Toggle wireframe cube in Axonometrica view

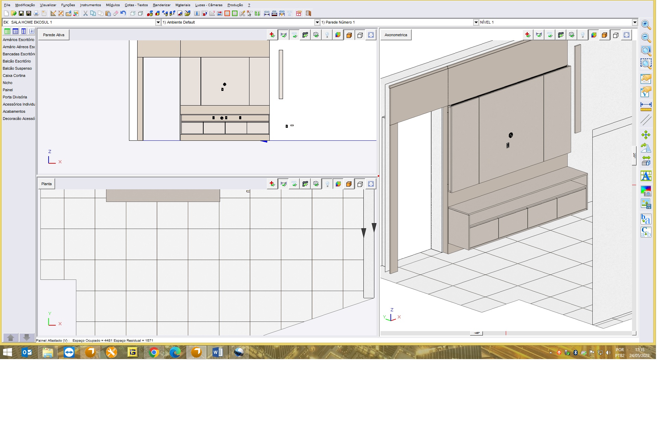click(616, 35)
